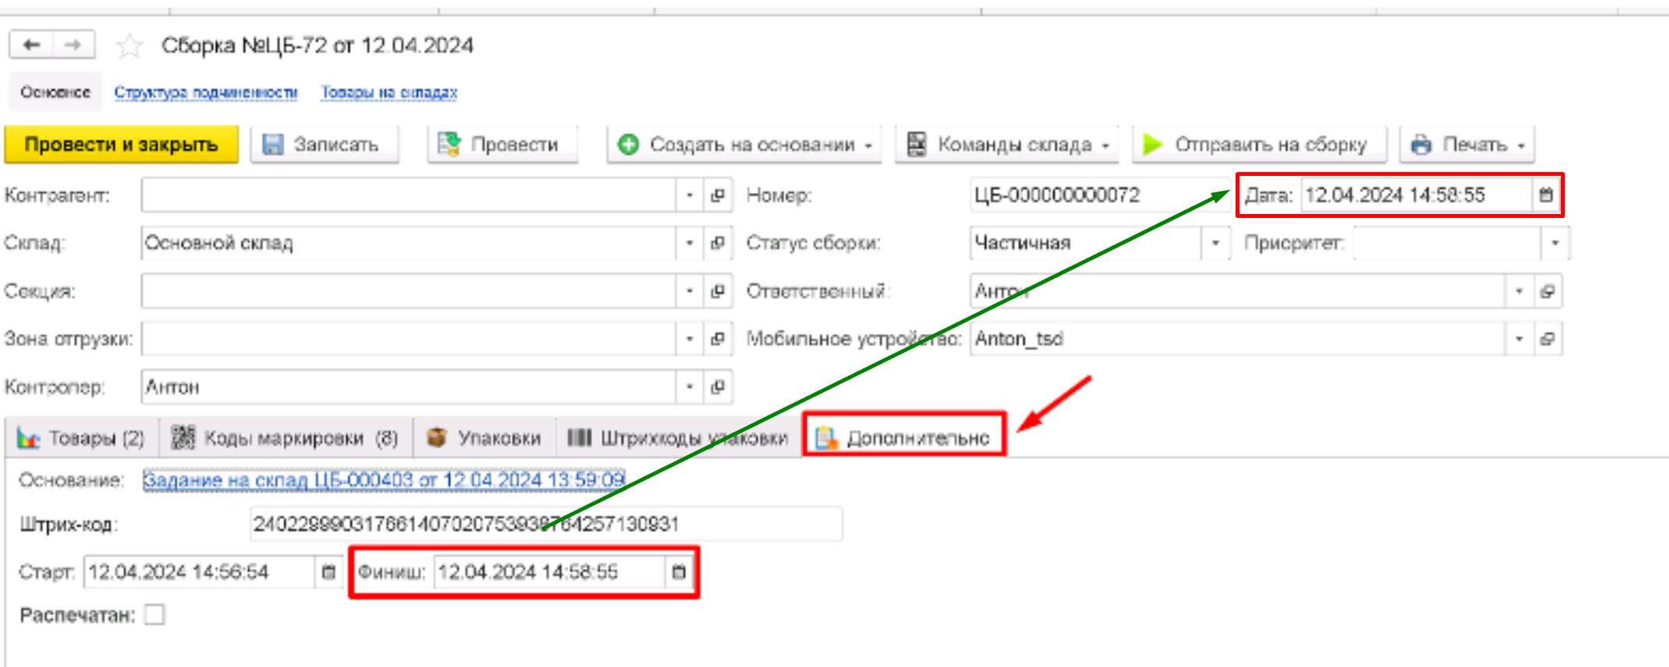The width and height of the screenshot is (1669, 667).
Task: Toggle the Распечатан checkbox
Action: (155, 615)
